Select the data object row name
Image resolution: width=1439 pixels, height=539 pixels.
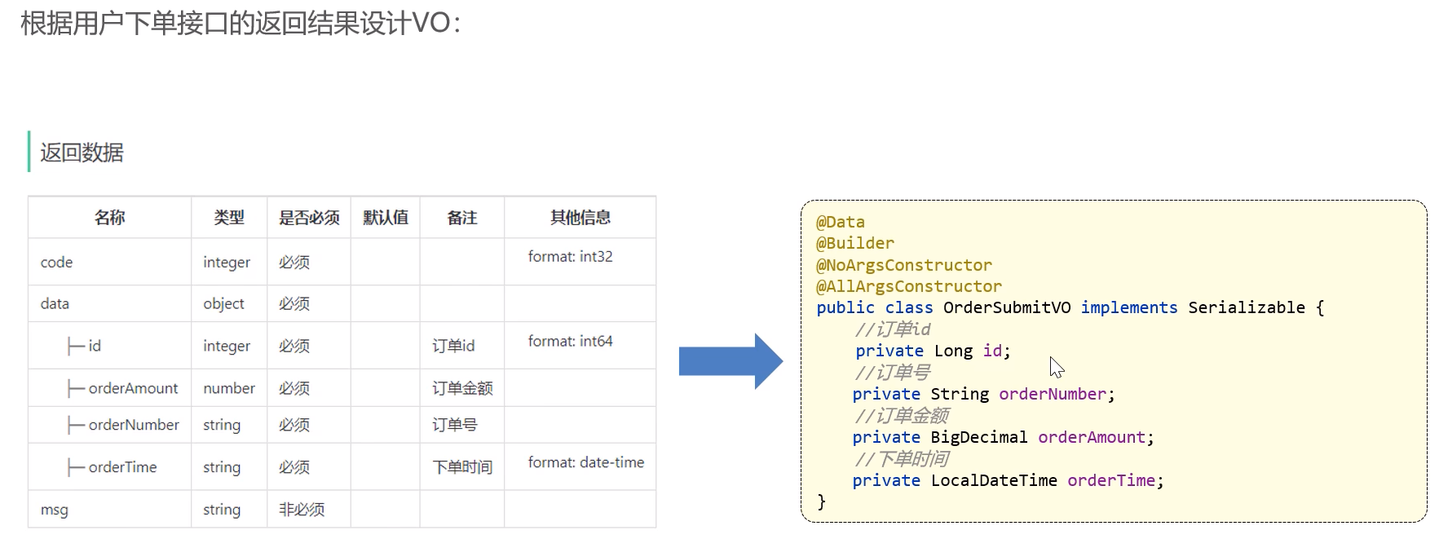pyautogui.click(x=55, y=303)
